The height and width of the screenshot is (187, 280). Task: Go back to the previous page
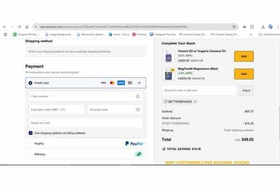tap(5, 27)
